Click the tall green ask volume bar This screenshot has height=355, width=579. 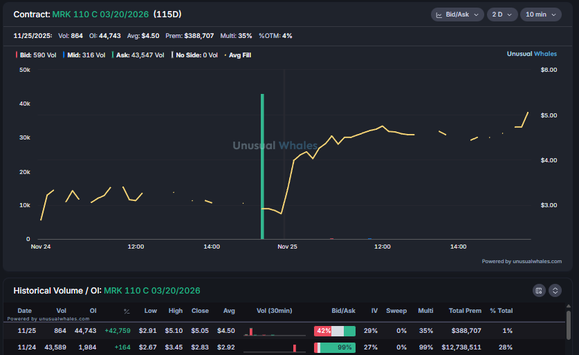262,166
